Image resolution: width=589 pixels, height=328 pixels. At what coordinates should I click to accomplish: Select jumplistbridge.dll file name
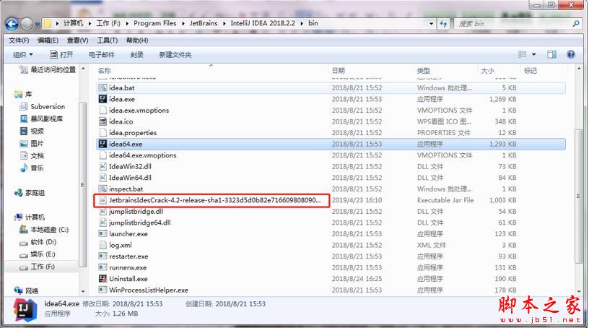[136, 212]
